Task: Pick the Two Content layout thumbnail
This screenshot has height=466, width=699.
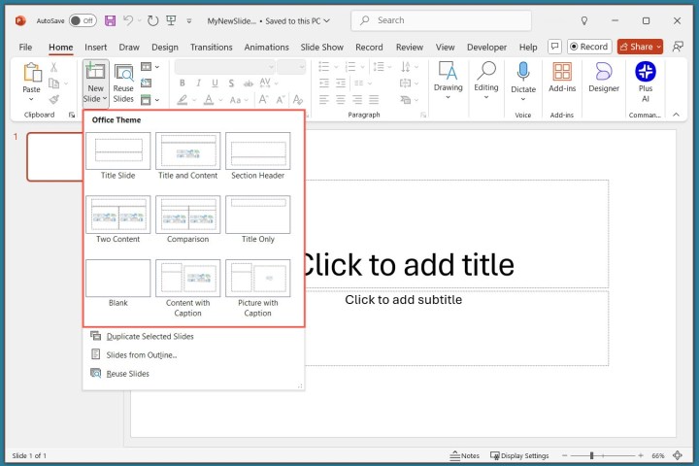Action: [118, 216]
